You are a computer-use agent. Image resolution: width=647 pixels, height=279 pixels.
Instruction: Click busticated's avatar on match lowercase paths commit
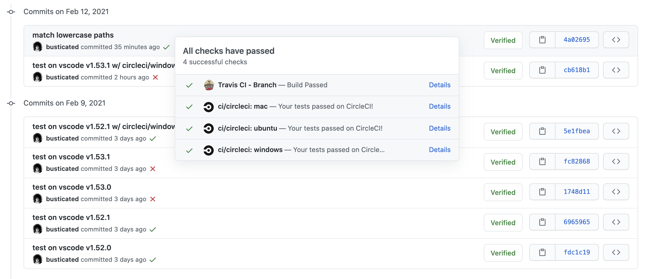tap(38, 47)
